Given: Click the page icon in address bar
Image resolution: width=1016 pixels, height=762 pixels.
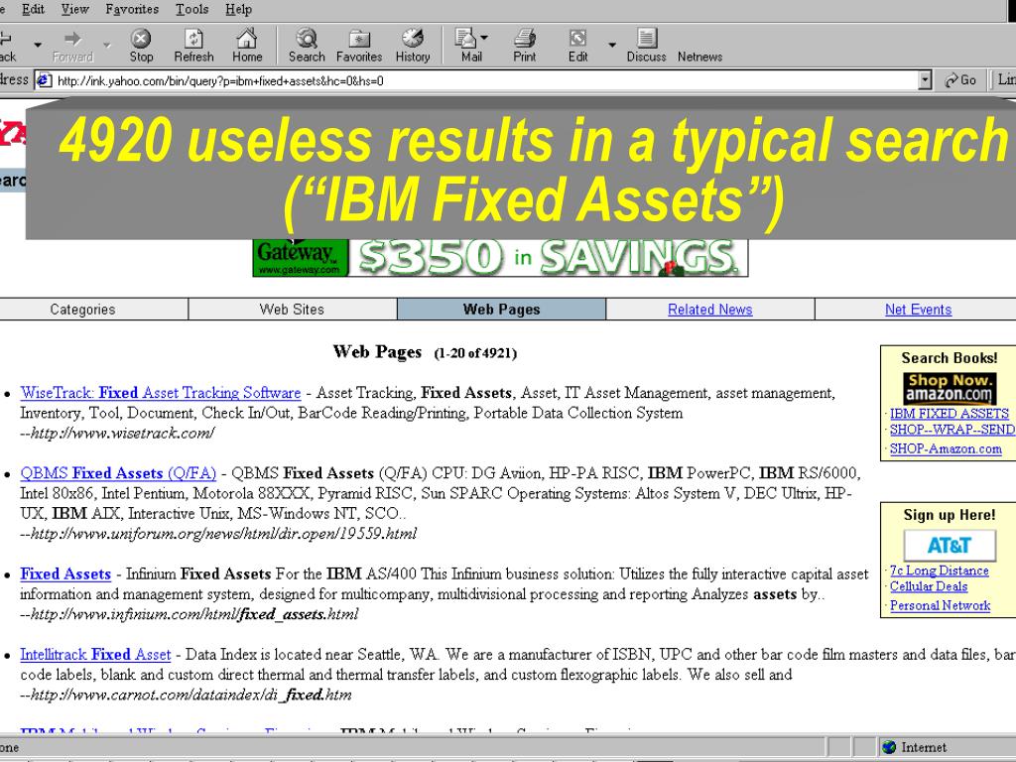Looking at the screenshot, I should (x=44, y=80).
